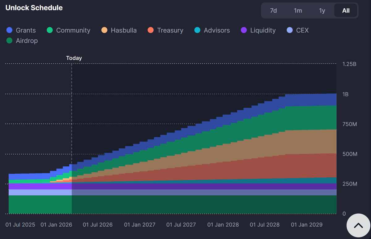Toggle the Advisors legend series

pyautogui.click(x=212, y=30)
